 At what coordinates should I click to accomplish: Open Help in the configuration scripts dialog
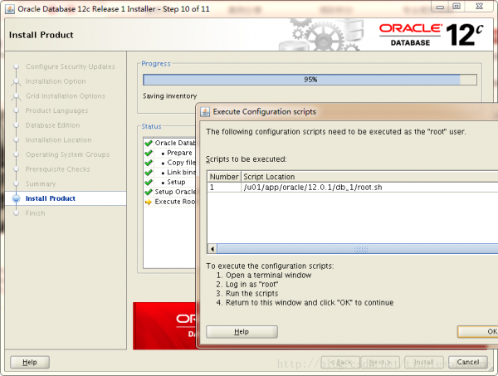[242, 331]
